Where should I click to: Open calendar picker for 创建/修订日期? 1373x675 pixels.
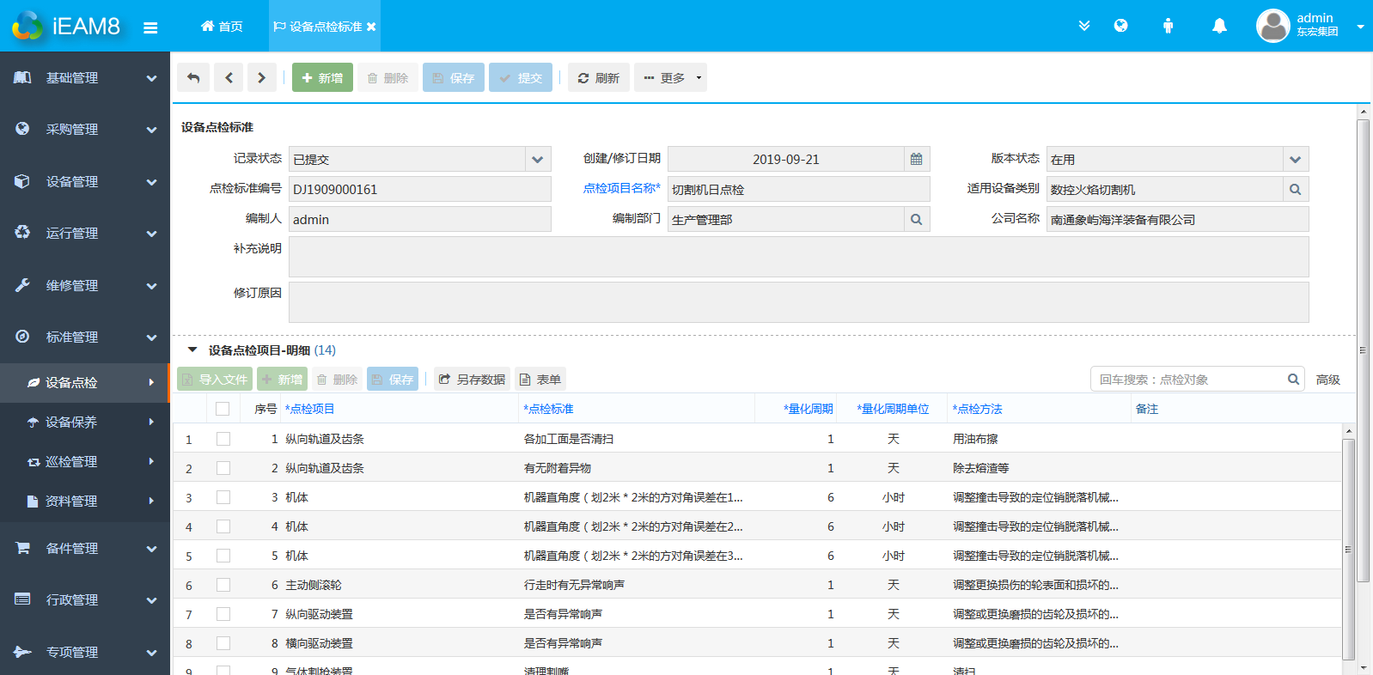tap(916, 160)
